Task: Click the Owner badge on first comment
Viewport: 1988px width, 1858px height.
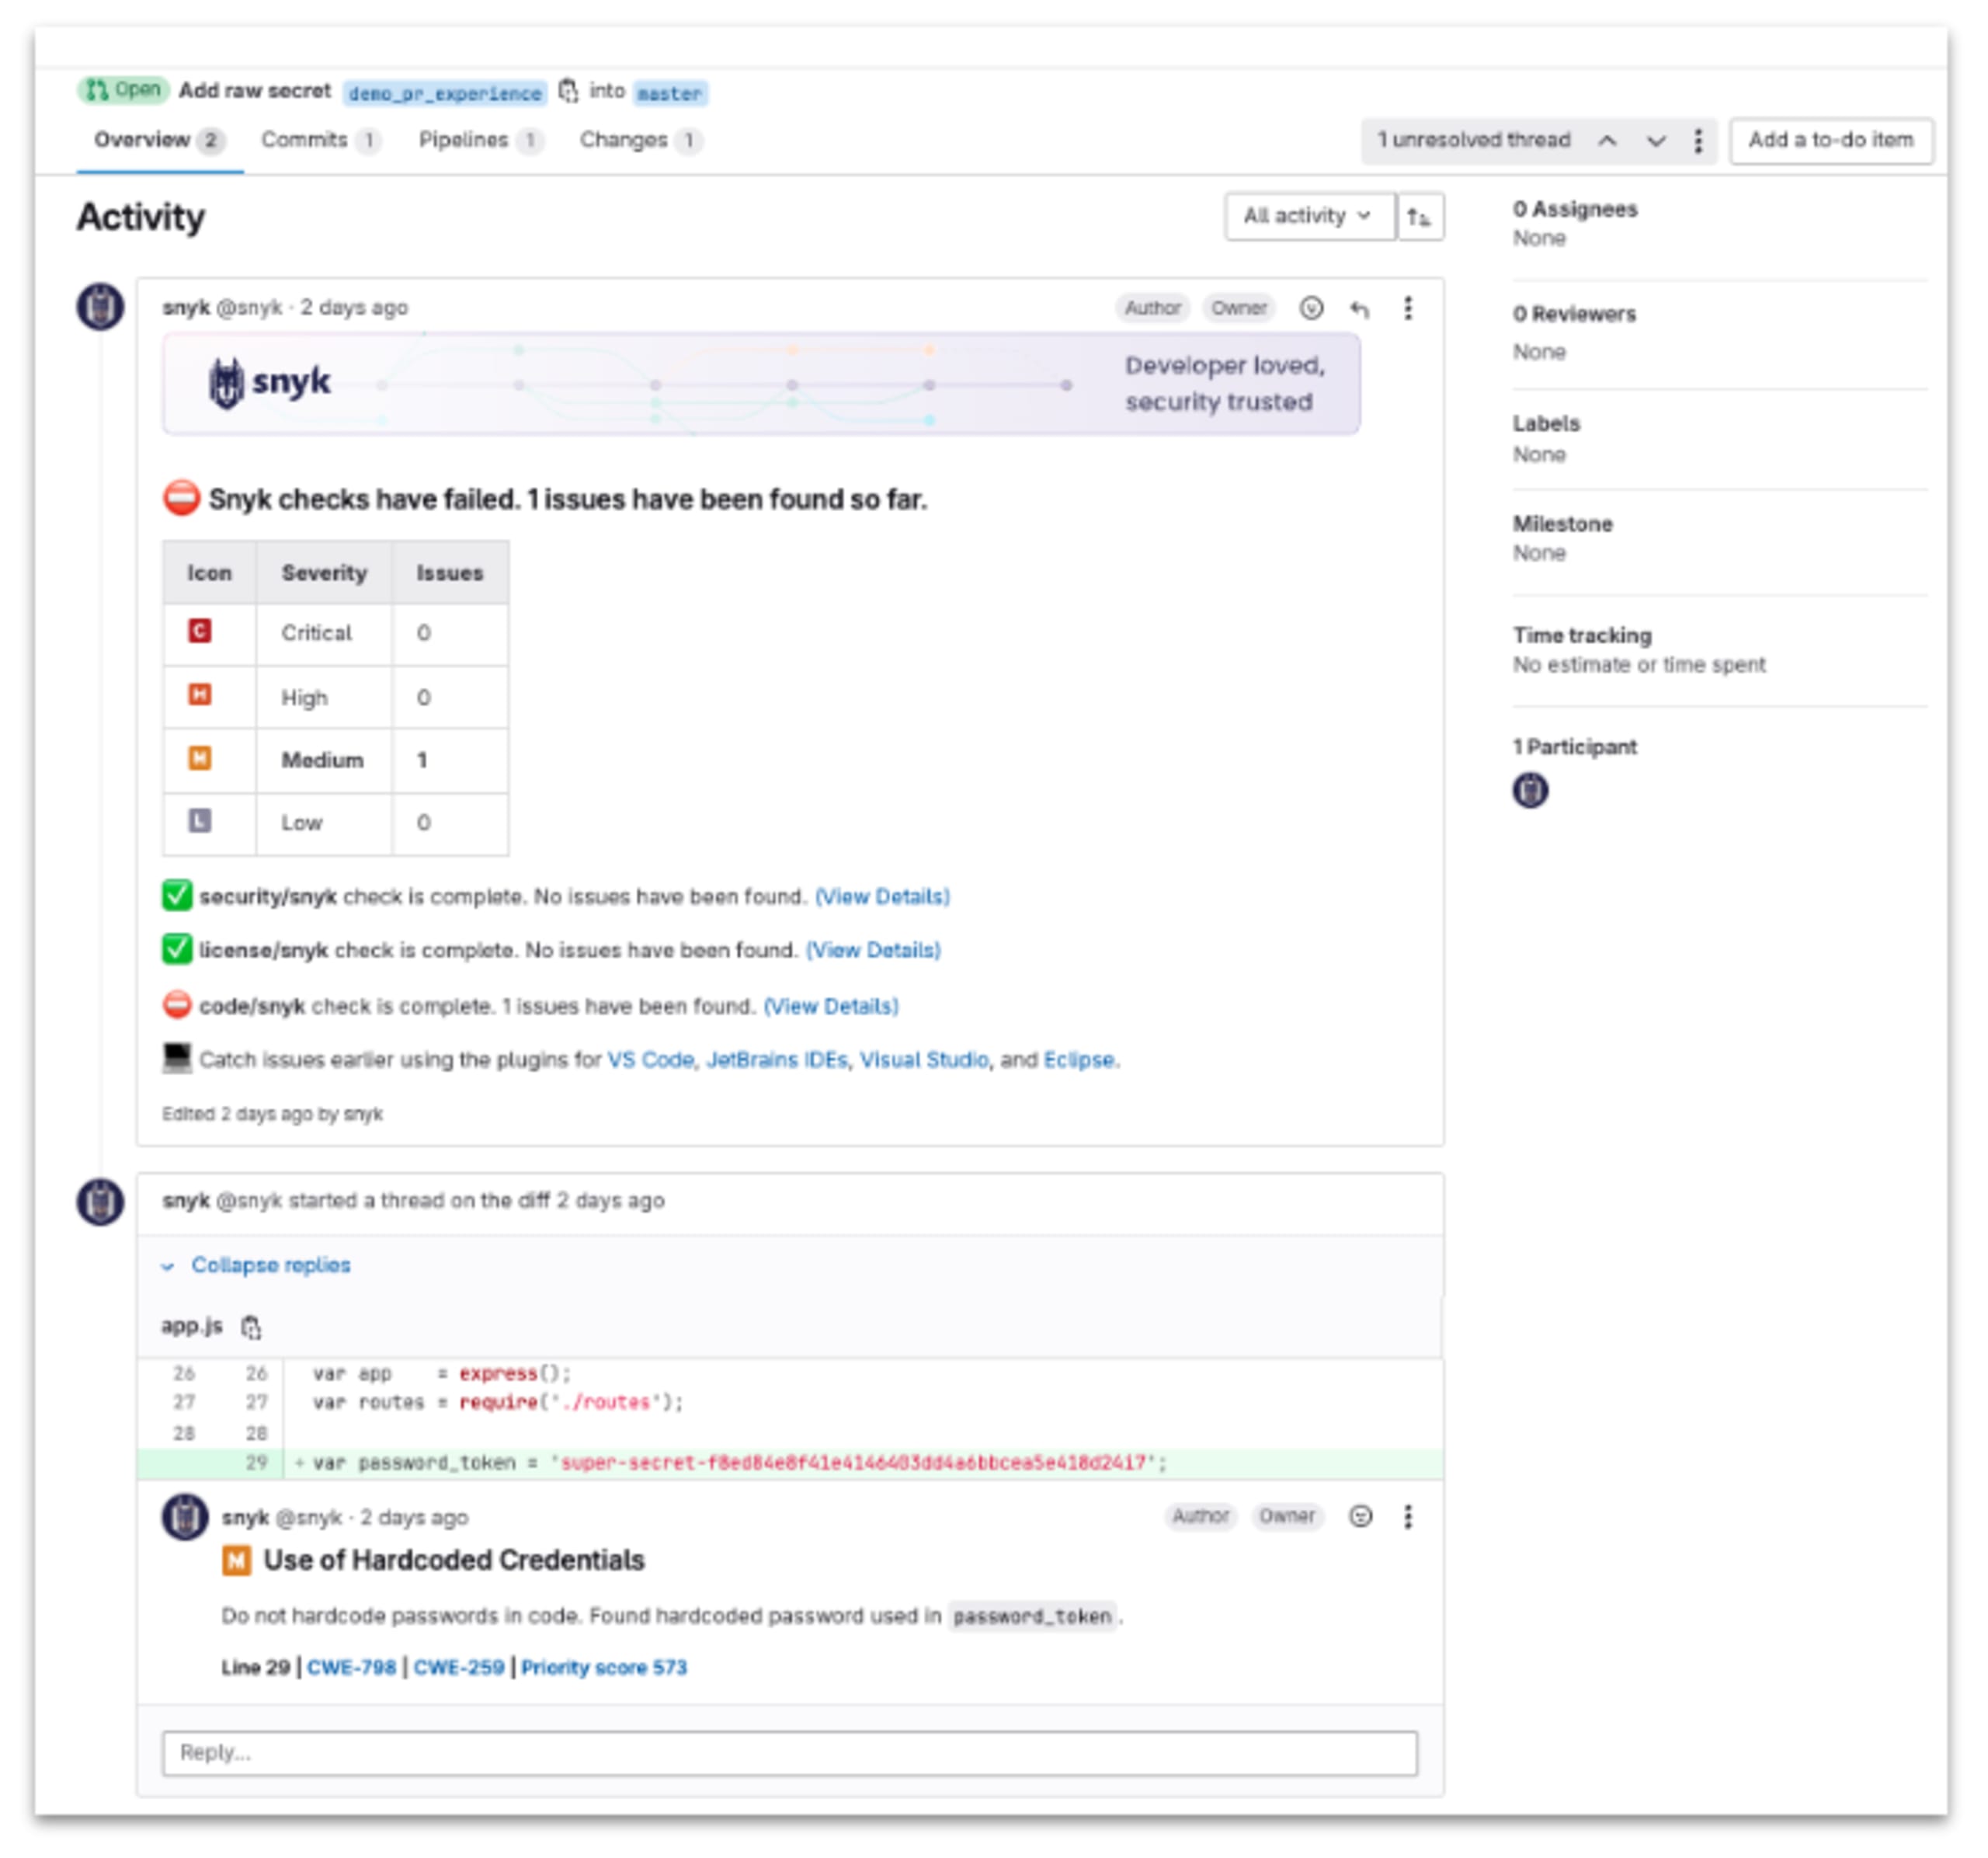Action: 1239,308
